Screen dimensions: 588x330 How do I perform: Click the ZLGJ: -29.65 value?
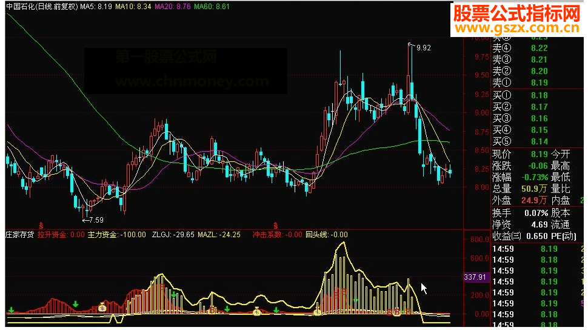pyautogui.click(x=173, y=235)
